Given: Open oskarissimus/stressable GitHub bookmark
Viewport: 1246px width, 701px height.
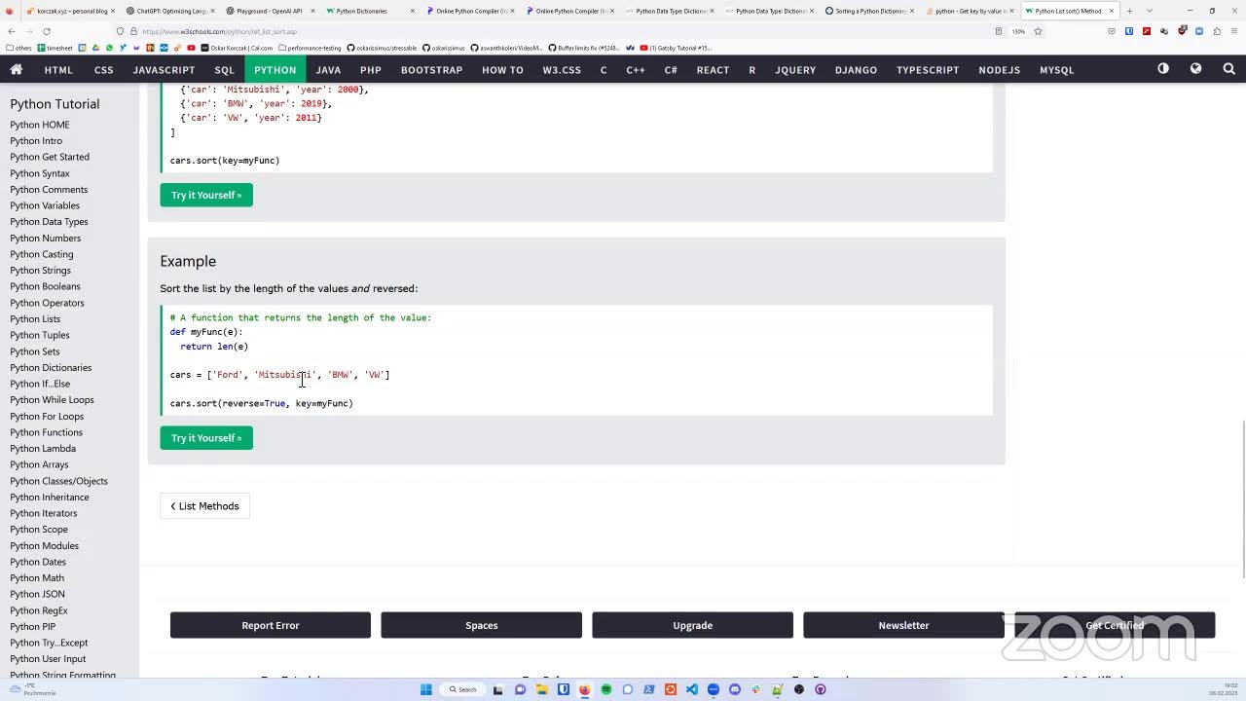Looking at the screenshot, I should pos(382,48).
